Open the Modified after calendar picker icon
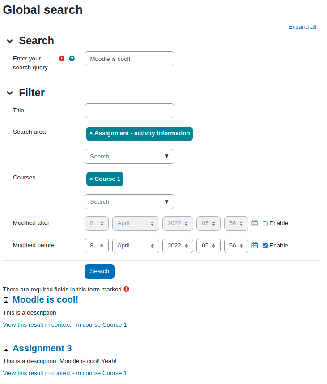327x384 pixels. click(255, 223)
